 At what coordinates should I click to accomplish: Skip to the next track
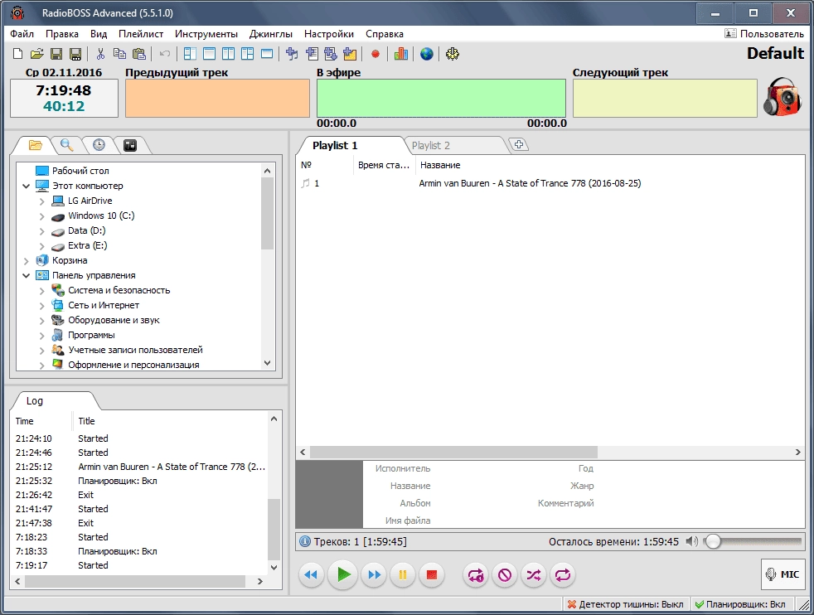(x=374, y=575)
